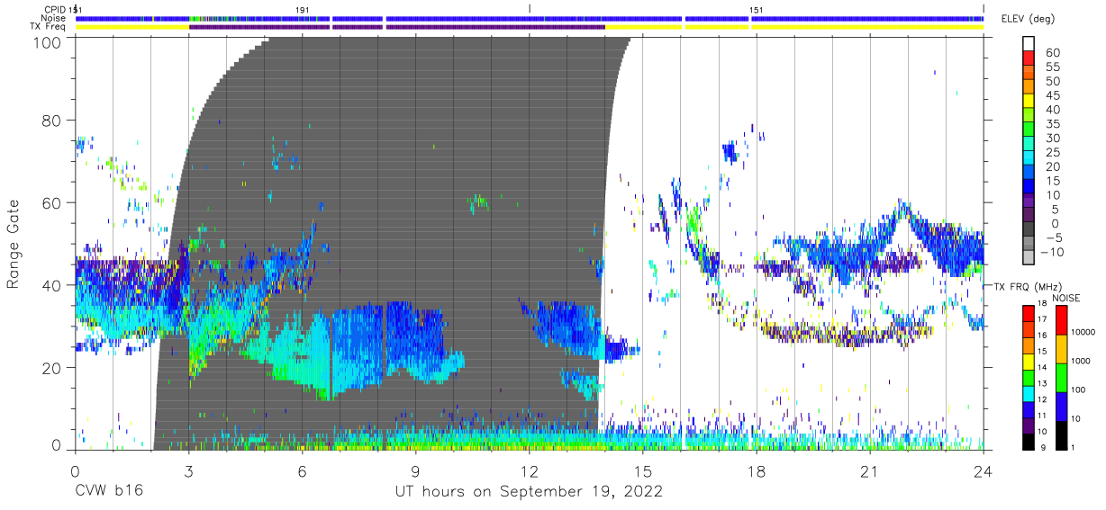The width and height of the screenshot is (1106, 510).
Task: Click the x-axis tick label '18'
Action: (757, 470)
